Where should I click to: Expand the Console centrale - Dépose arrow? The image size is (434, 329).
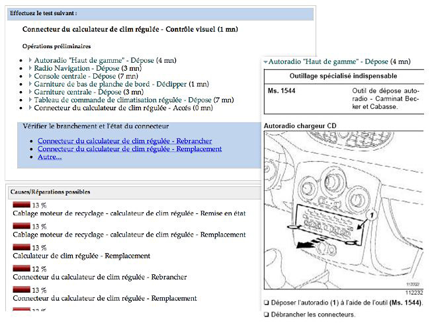(x=30, y=76)
